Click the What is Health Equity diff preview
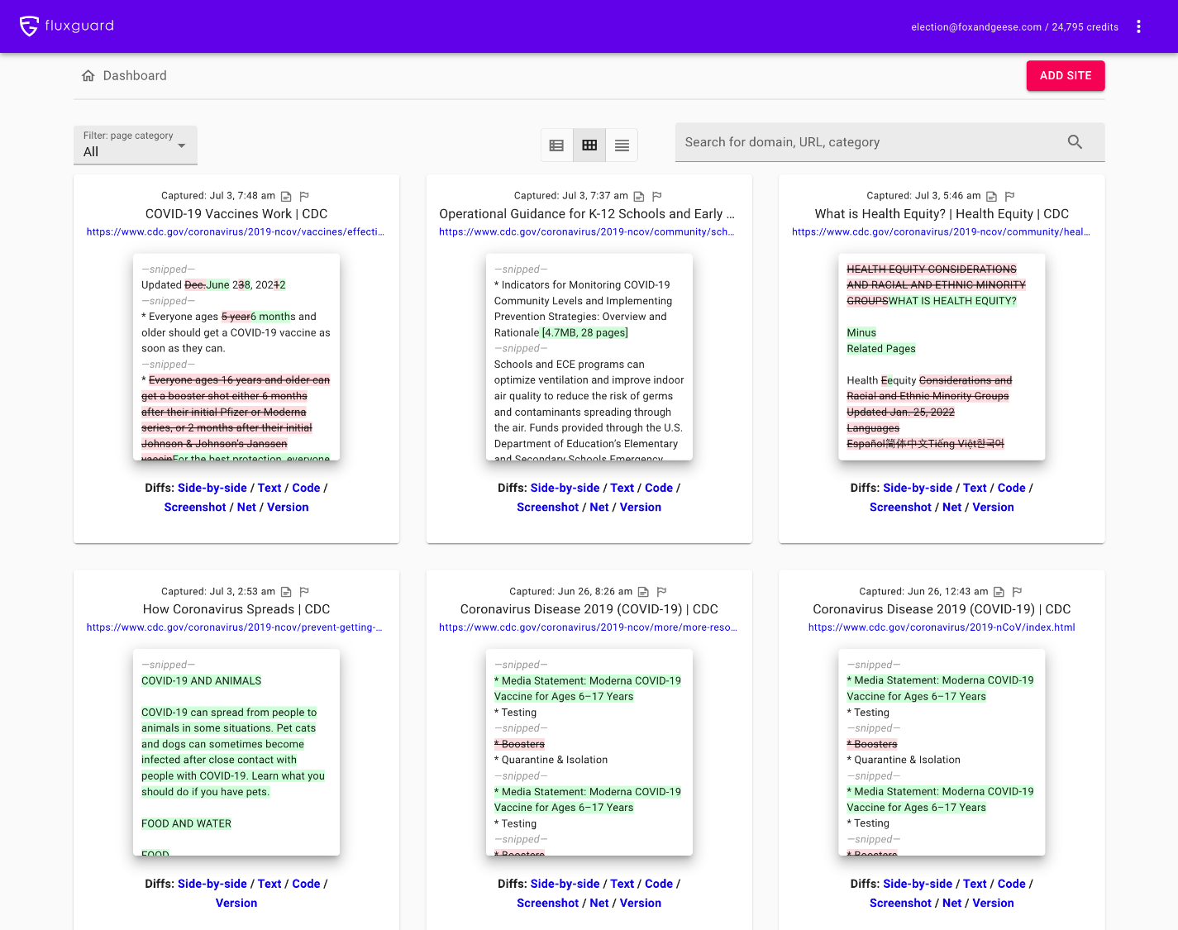Screen dimensions: 1178x930 [942, 357]
